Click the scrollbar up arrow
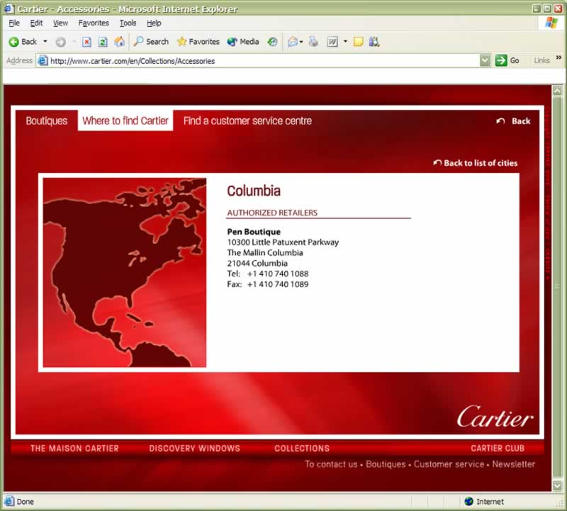Viewport: 567px width, 511px height. click(557, 91)
